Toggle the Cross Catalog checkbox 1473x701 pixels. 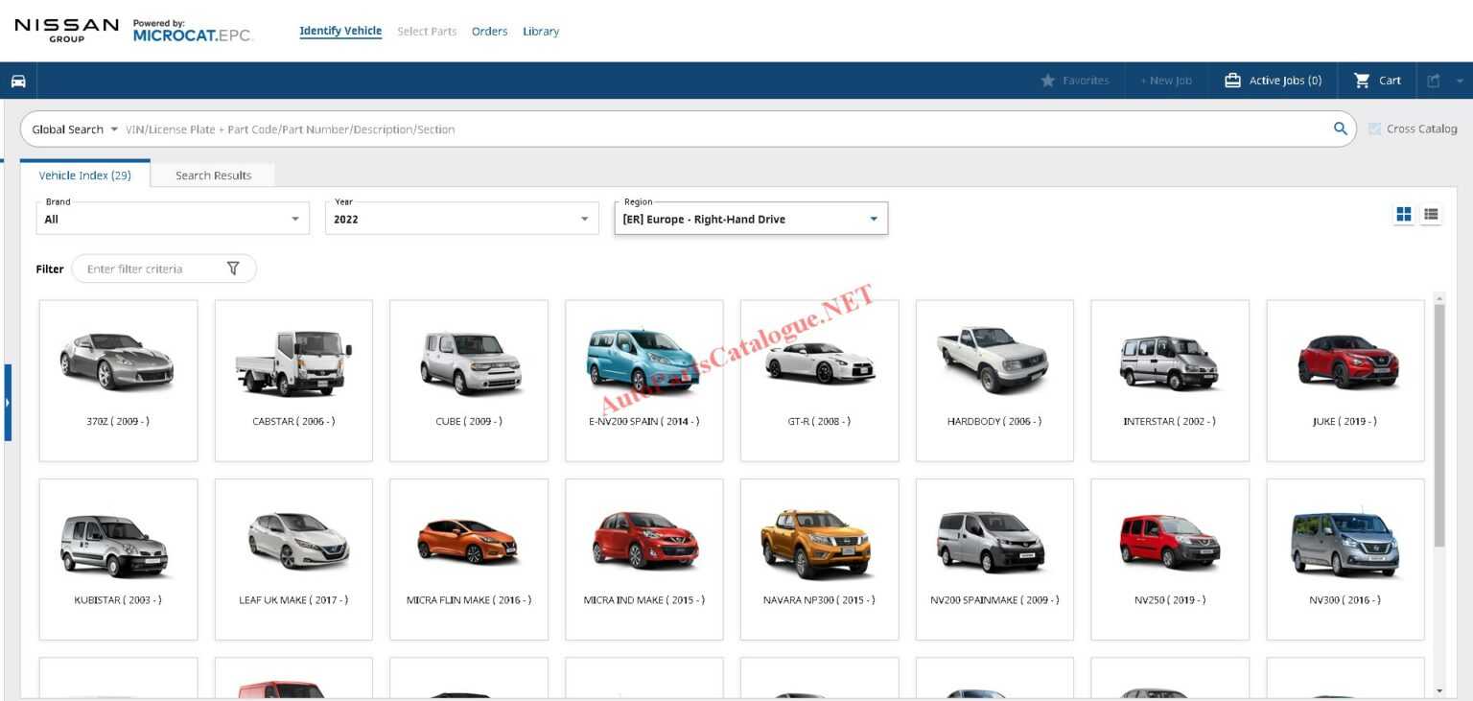click(x=1375, y=129)
